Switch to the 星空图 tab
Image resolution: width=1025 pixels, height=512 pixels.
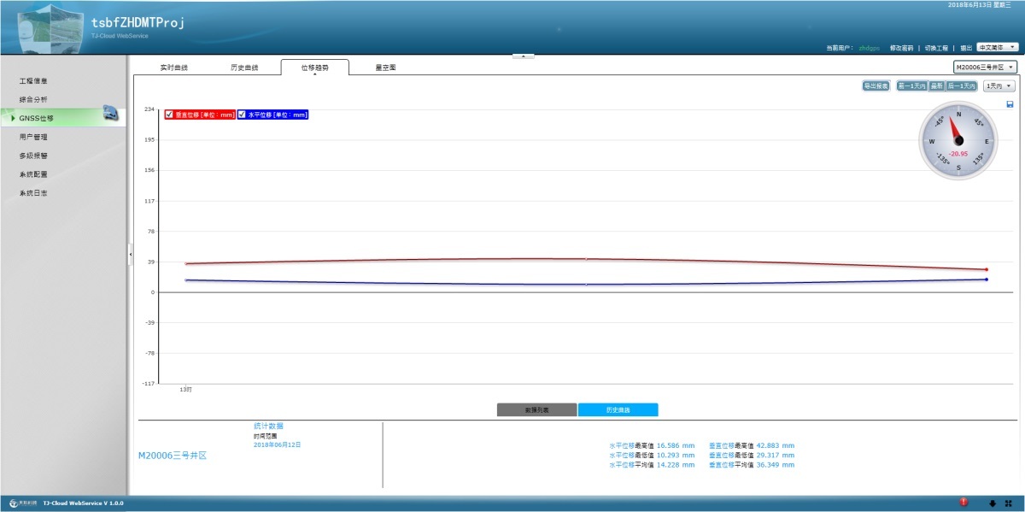tap(385, 67)
